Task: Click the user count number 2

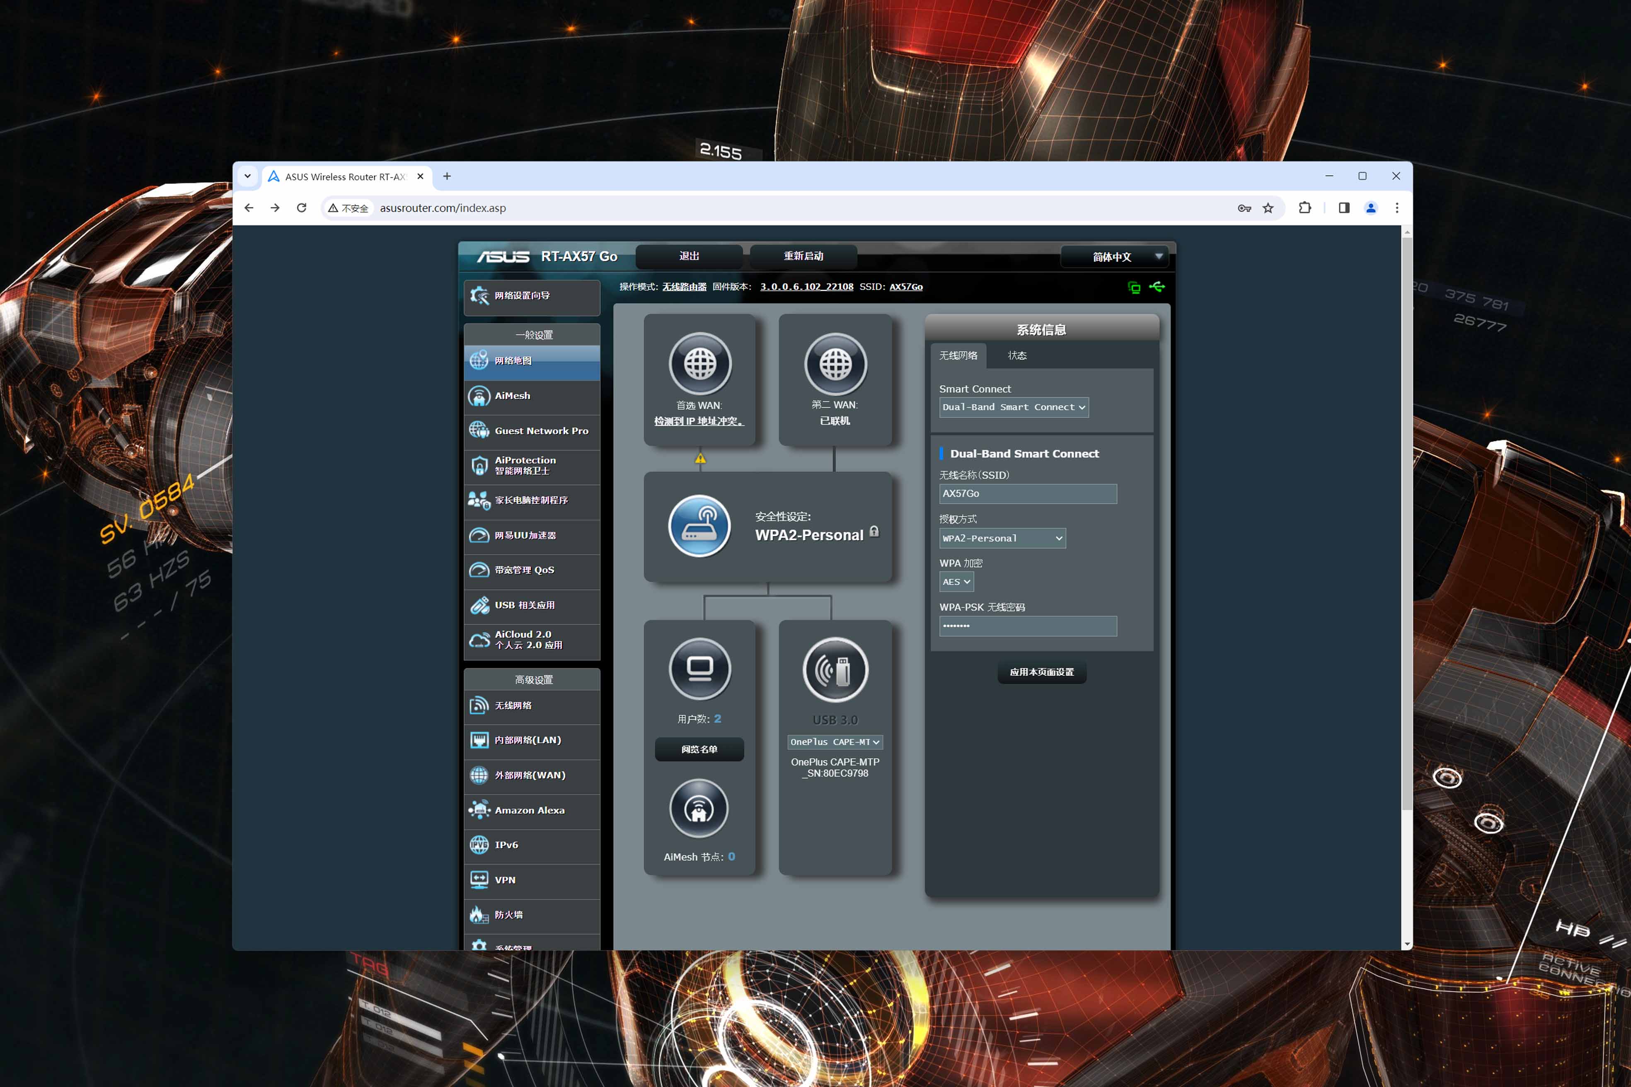Action: 718,719
